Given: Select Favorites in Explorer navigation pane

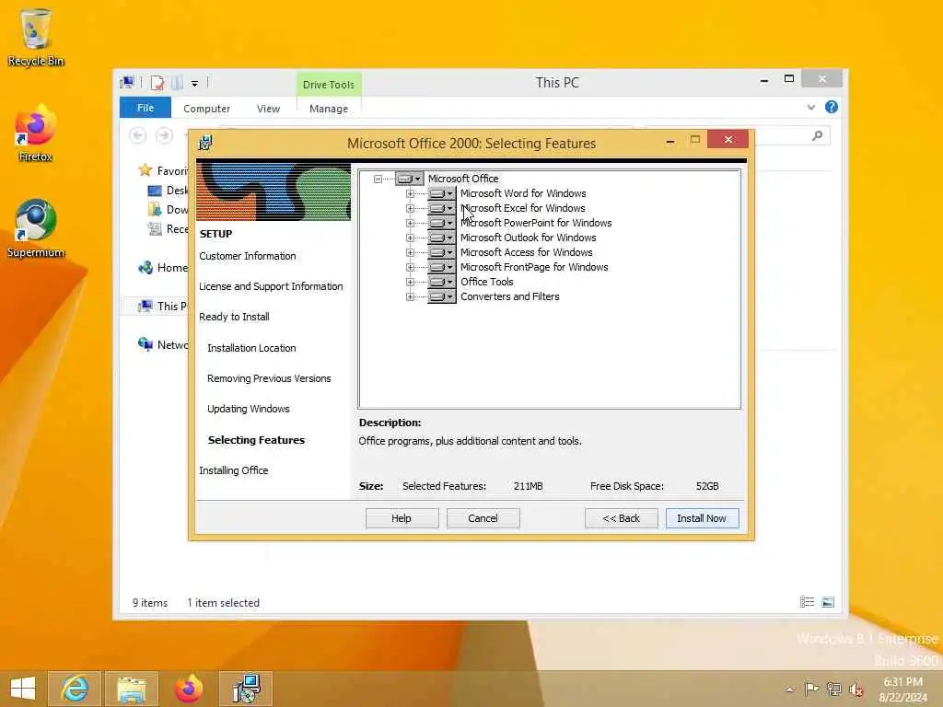Looking at the screenshot, I should [164, 170].
